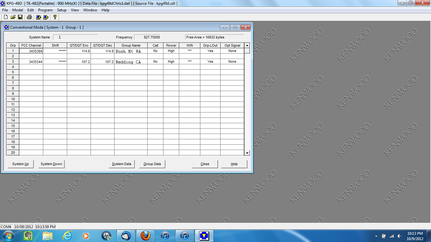Open System Data dialog
This screenshot has width=431, height=242.
(x=121, y=164)
